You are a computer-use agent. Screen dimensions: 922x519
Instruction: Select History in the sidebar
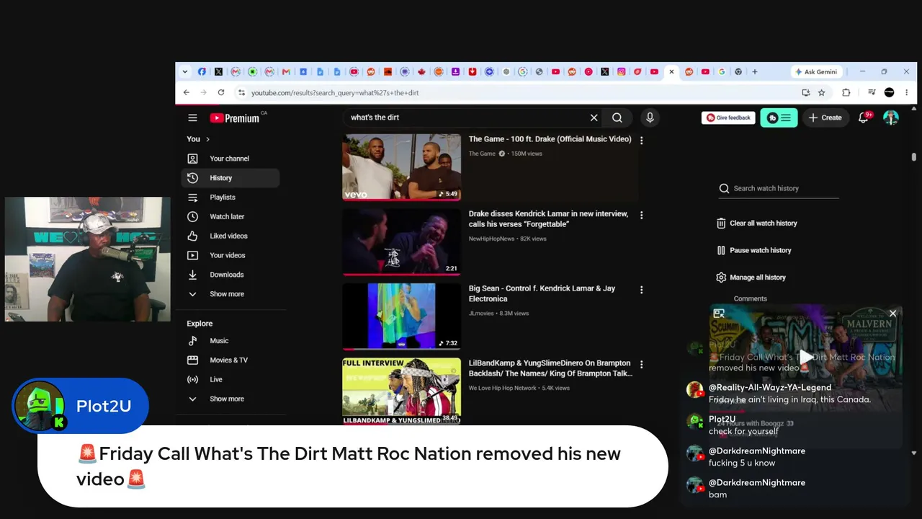coord(230,178)
